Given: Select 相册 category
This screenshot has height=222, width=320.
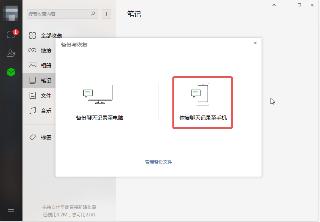Looking at the screenshot, I should tap(39, 66).
